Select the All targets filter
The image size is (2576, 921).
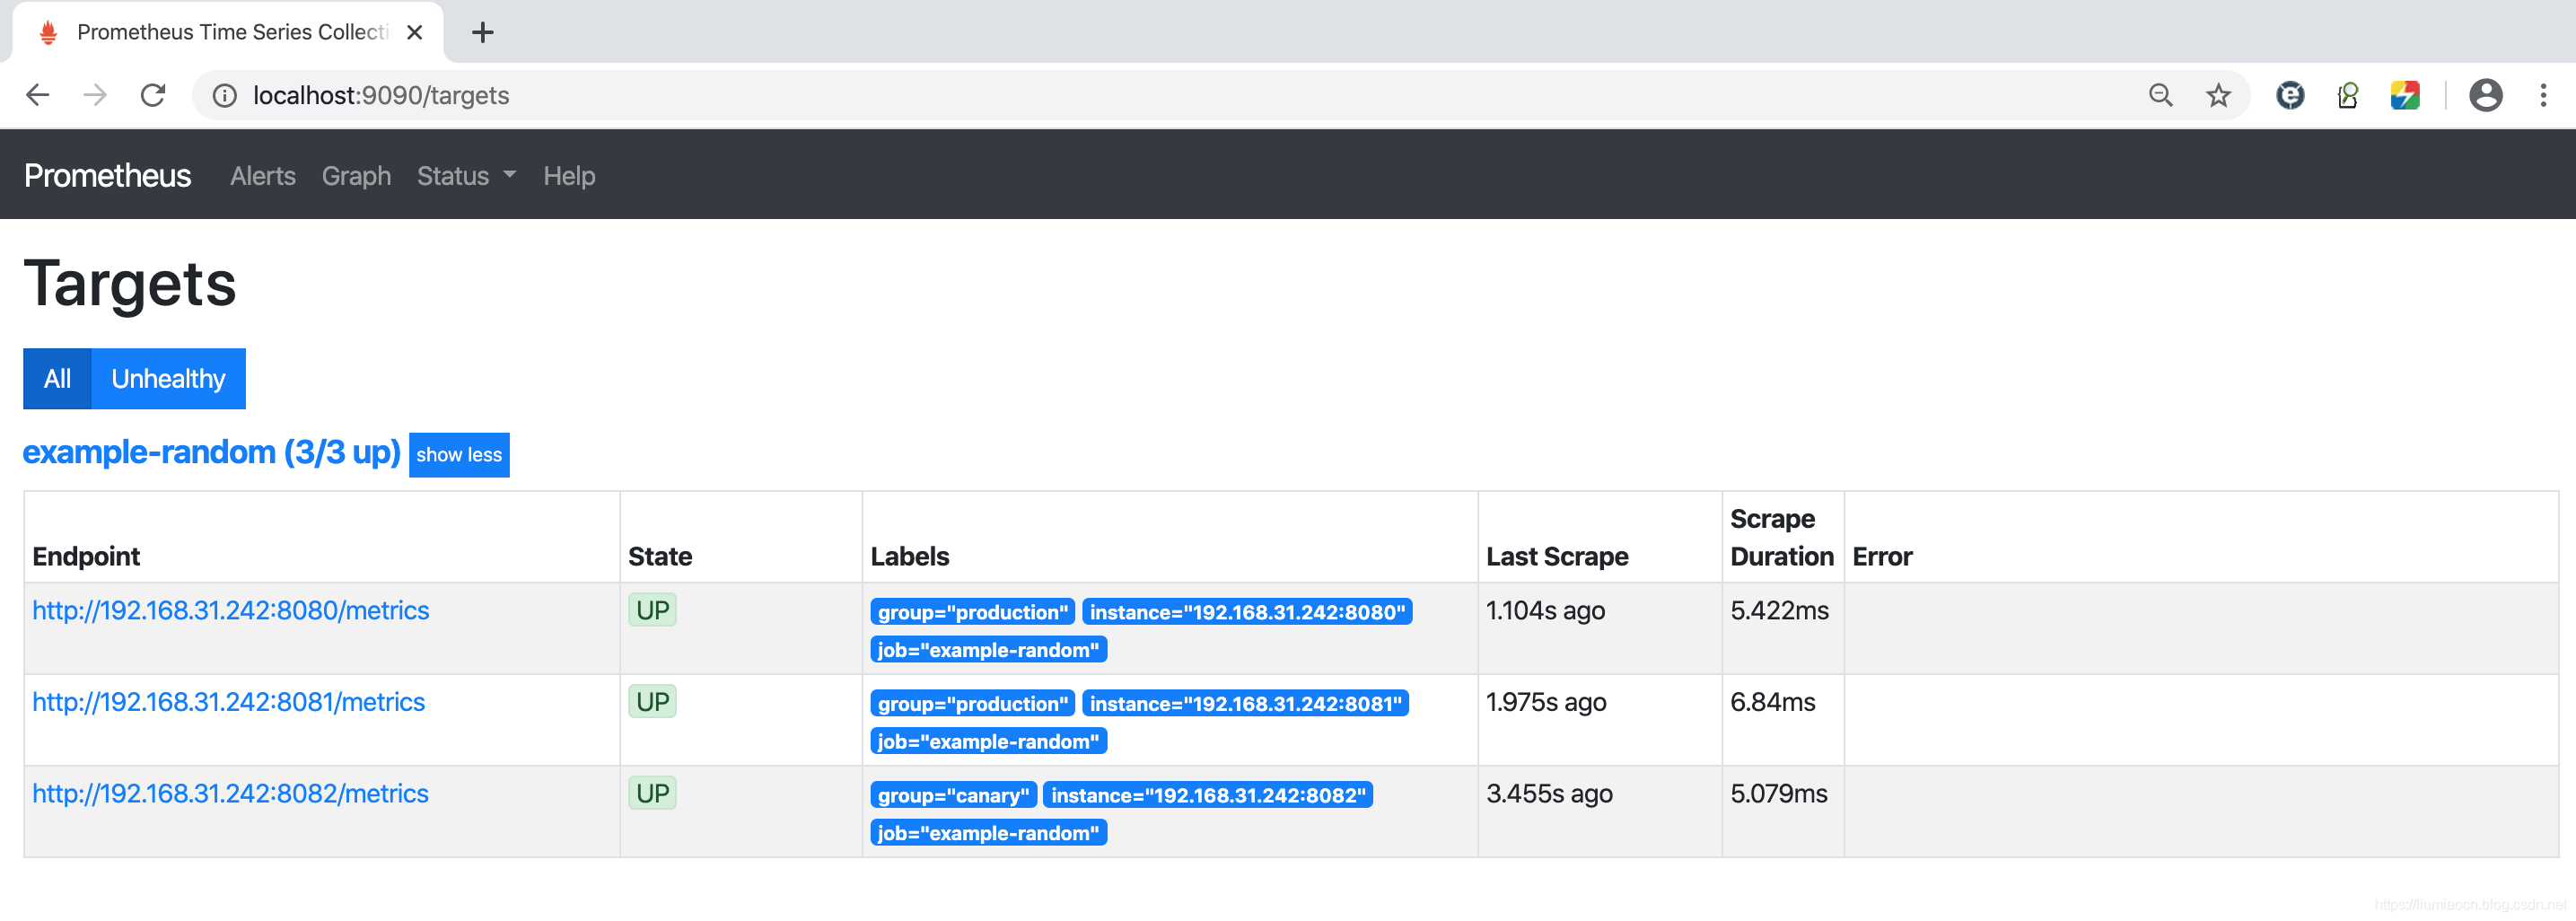coord(57,378)
